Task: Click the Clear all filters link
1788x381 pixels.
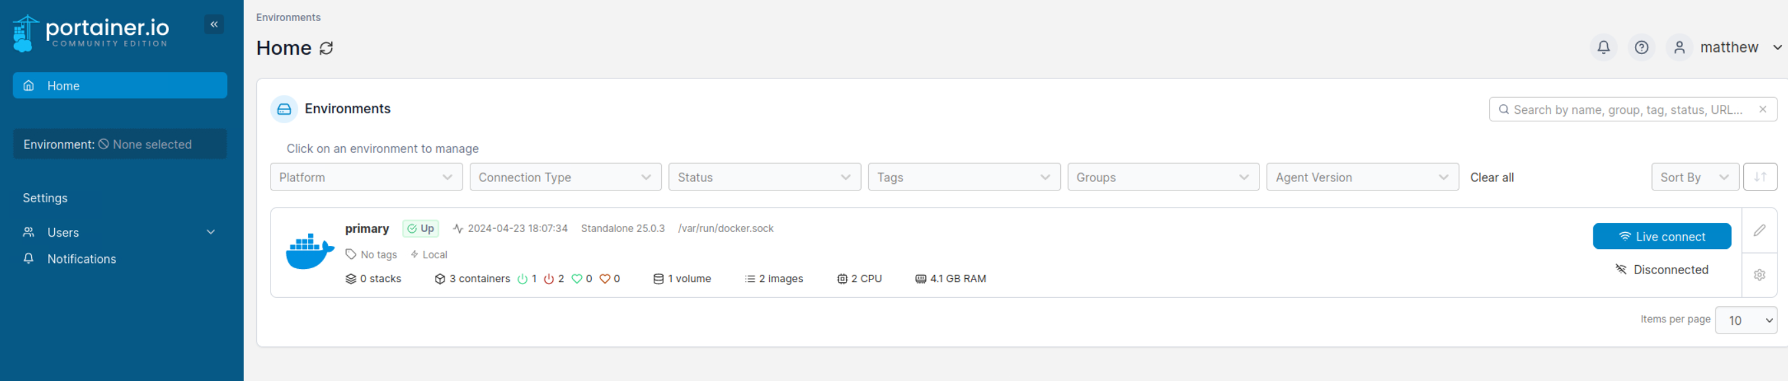Action: click(1491, 177)
